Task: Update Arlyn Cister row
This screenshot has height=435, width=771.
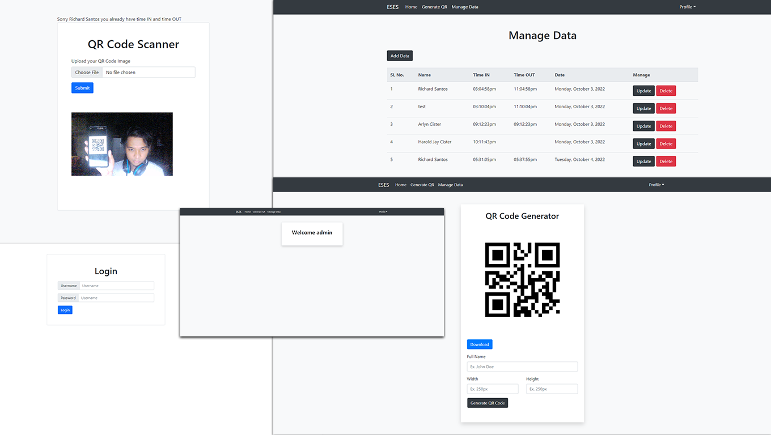Action: point(644,126)
